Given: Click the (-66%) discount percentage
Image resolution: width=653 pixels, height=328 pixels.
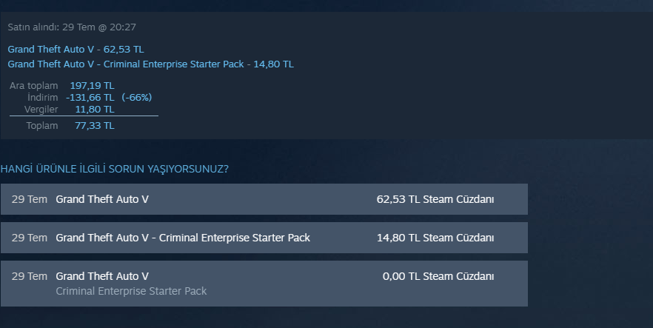Looking at the screenshot, I should tap(136, 98).
